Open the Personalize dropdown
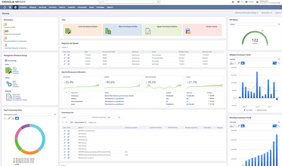The image size is (282, 166). [267, 13]
